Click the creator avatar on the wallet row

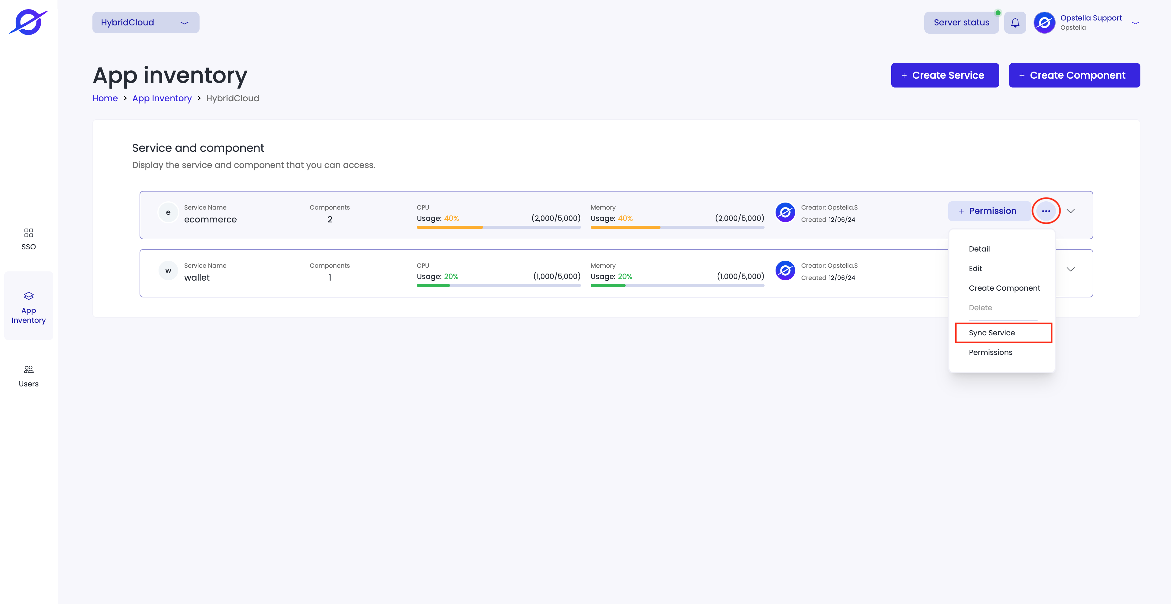(x=785, y=270)
